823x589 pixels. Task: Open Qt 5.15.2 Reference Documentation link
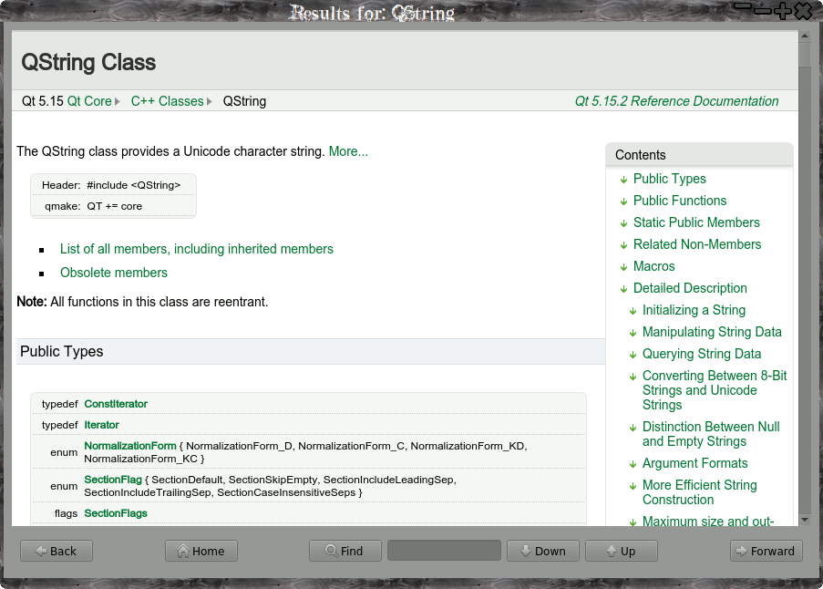tap(676, 101)
